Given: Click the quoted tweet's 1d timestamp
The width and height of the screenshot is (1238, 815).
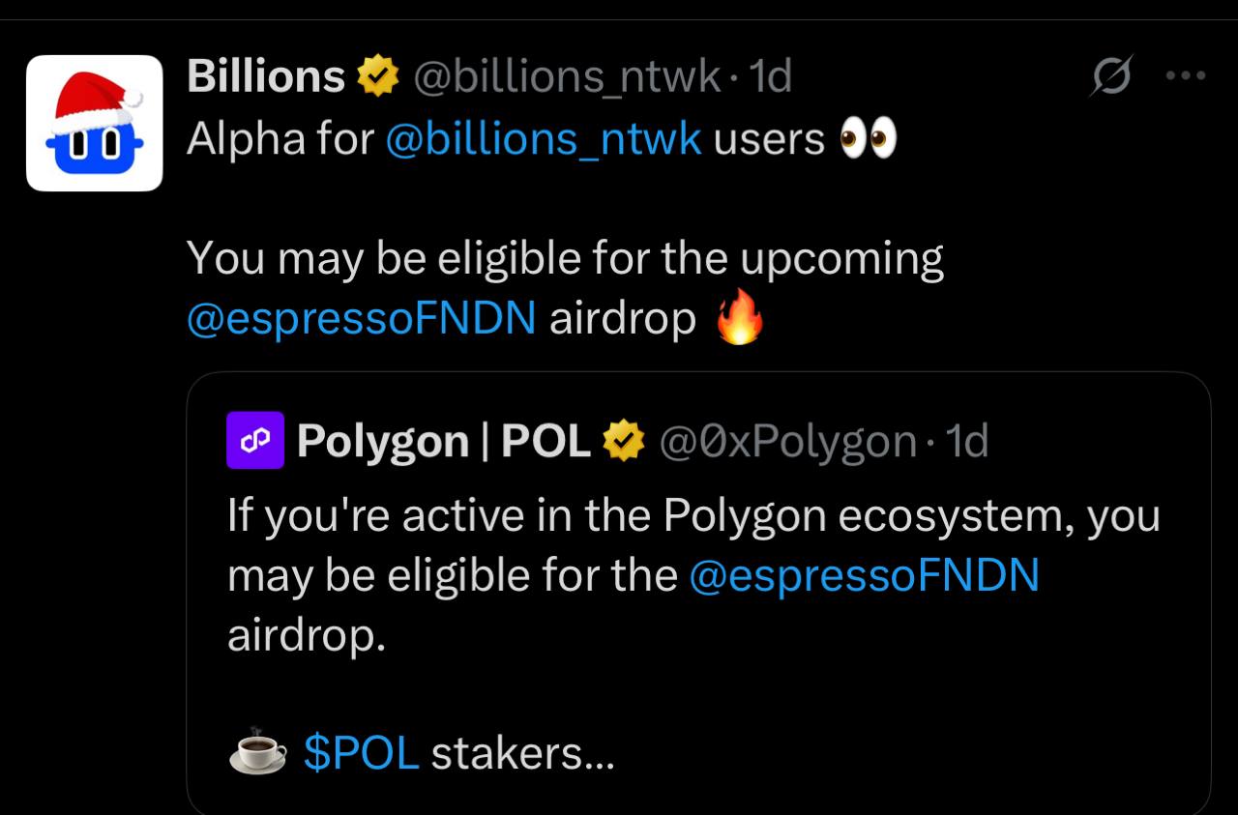Looking at the screenshot, I should coord(966,442).
